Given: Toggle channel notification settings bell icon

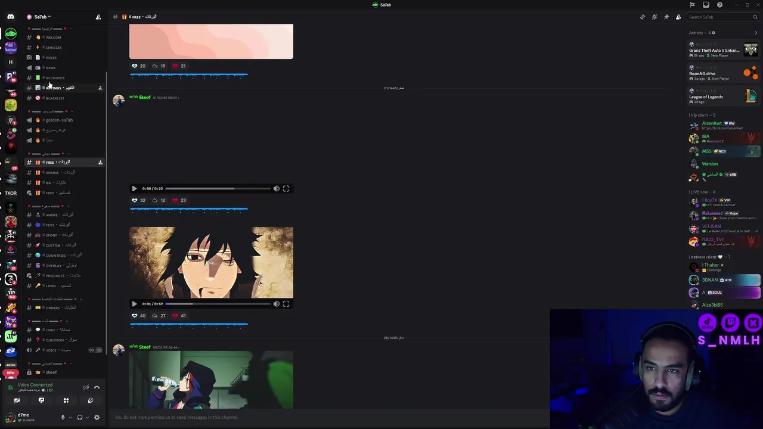Looking at the screenshot, I should (x=654, y=17).
